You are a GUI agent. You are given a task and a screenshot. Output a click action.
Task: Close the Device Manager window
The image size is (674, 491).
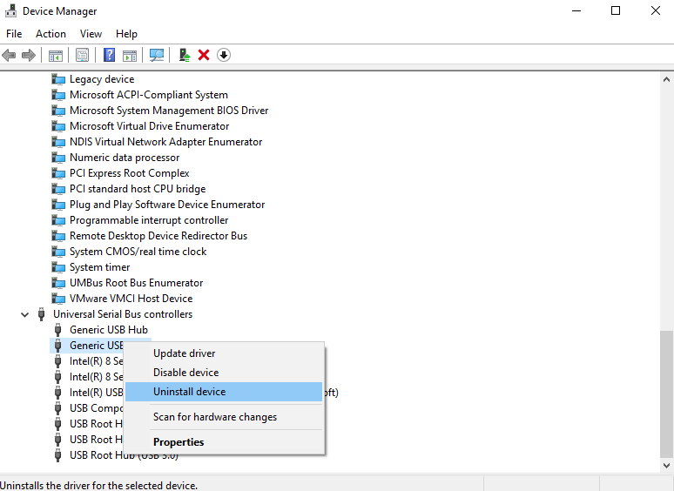tap(655, 10)
